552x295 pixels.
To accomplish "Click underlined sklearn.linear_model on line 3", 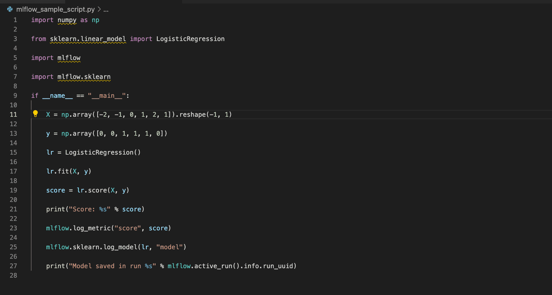I will (88, 39).
